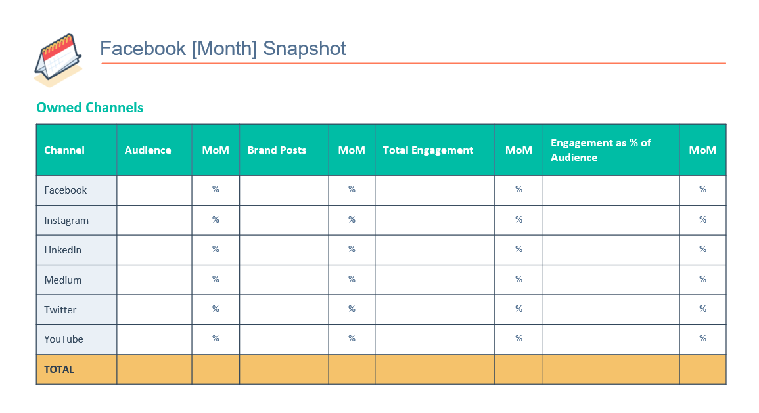Click the LinkedIn row label
759x413 pixels.
click(x=63, y=250)
